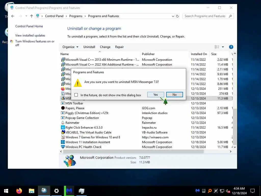Image resolution: width=261 pixels, height=196 pixels.
Task: Click the Windows PC Health Check icon
Action: pyautogui.click(x=63, y=147)
